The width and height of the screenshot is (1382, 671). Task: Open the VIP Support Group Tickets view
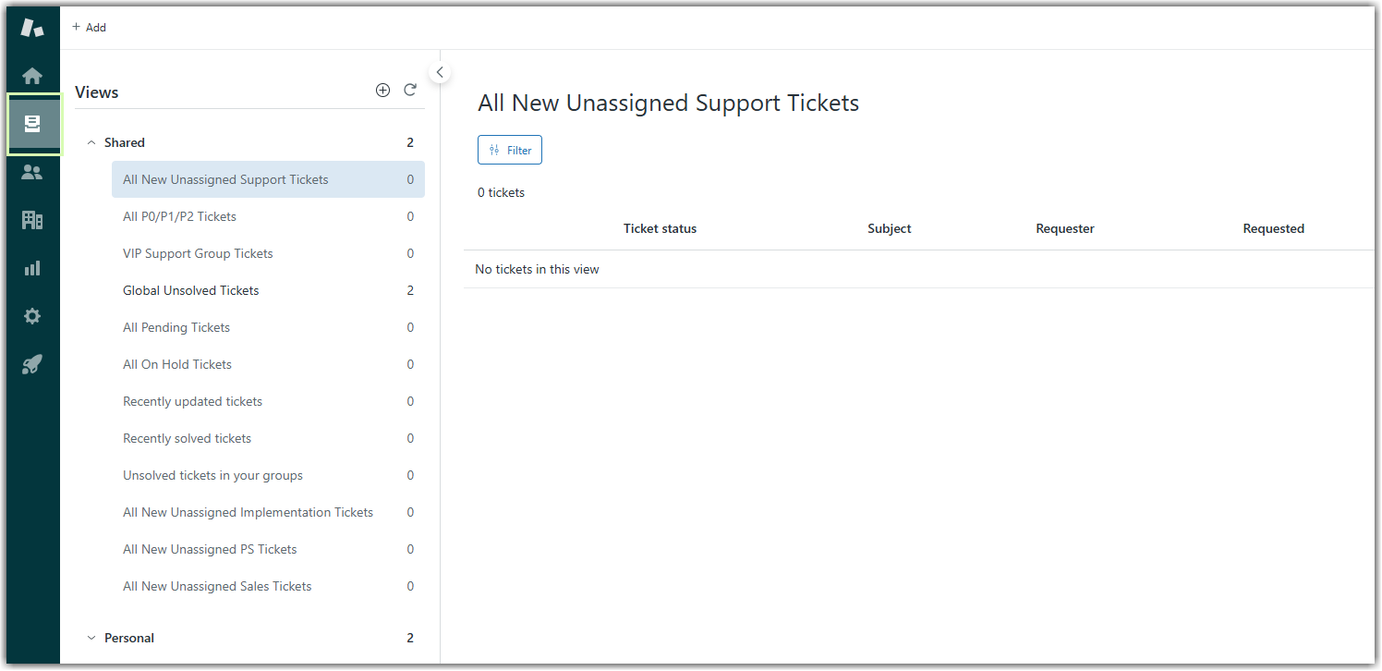(198, 253)
